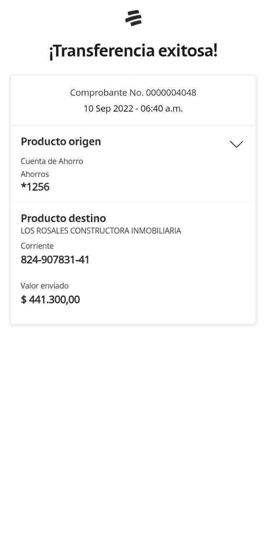Click the Cuenta de Ahorro text
The image size is (266, 535).
coord(52,161)
